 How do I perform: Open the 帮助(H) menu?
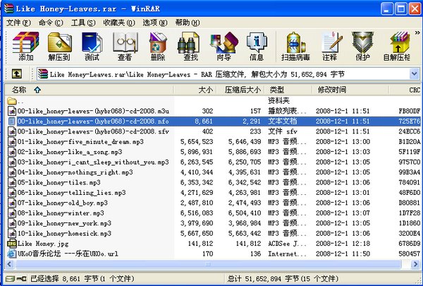tap(188, 23)
